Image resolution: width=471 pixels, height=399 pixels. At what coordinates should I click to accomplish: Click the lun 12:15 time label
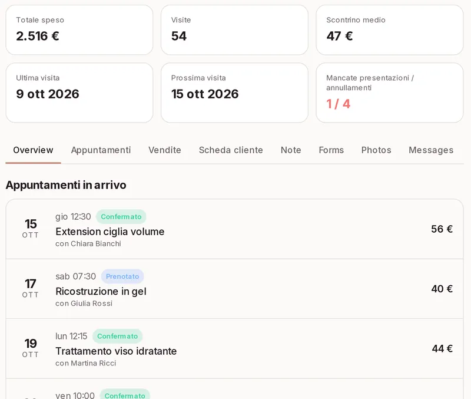71,336
